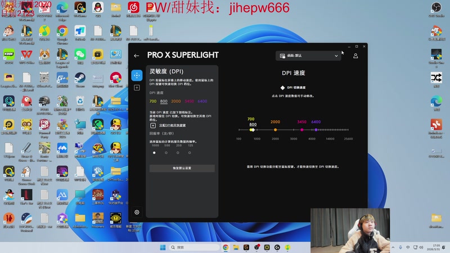450x253 pixels.
Task: Open WPS Office desktop shortcut
Action: tap(26, 56)
